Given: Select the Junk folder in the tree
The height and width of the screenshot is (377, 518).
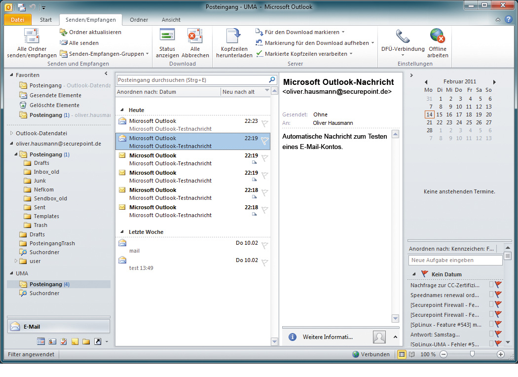Looking at the screenshot, I should (40, 181).
